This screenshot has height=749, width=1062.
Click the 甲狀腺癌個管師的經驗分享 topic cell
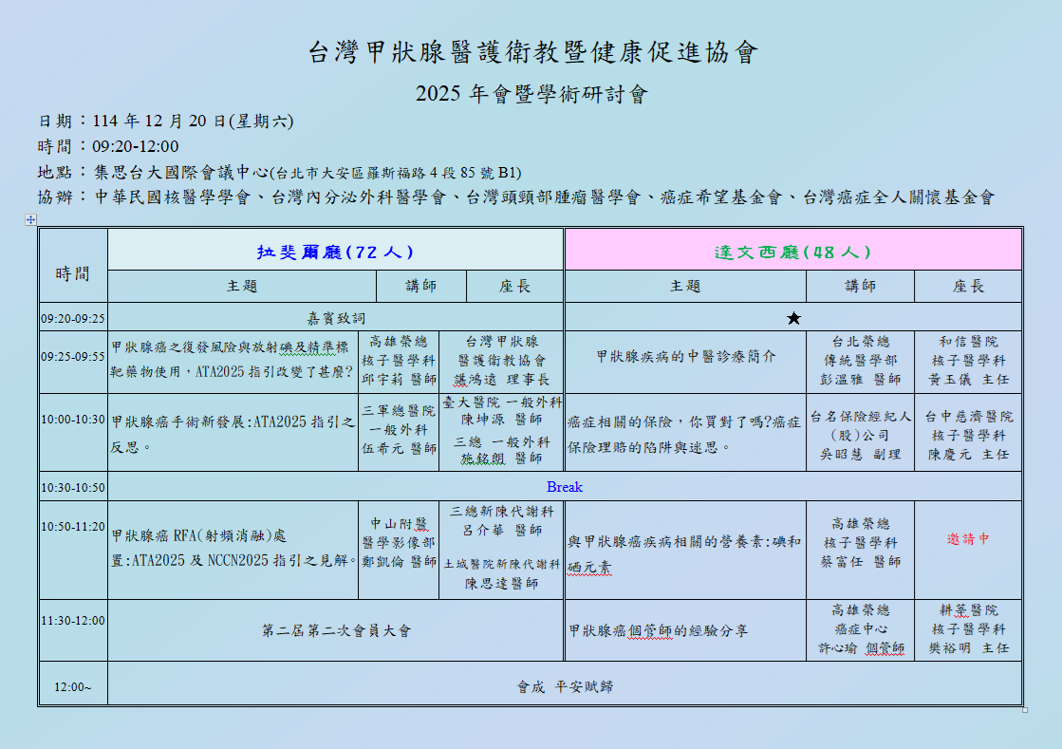click(685, 630)
